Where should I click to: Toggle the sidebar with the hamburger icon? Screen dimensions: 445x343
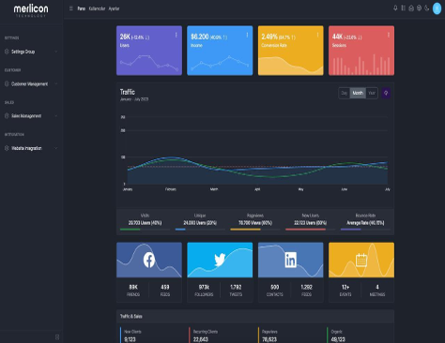tap(71, 8)
